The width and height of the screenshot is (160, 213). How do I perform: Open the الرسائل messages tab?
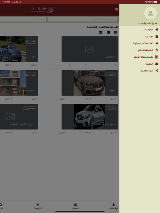[76, 206]
